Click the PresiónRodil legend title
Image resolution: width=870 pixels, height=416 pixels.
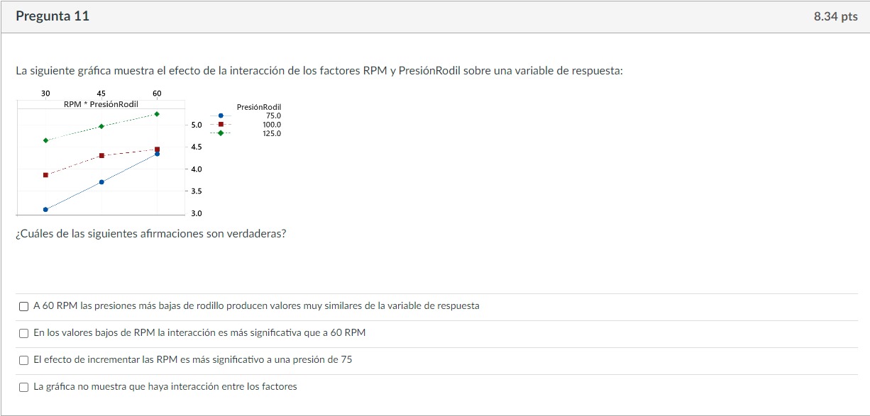click(x=259, y=107)
